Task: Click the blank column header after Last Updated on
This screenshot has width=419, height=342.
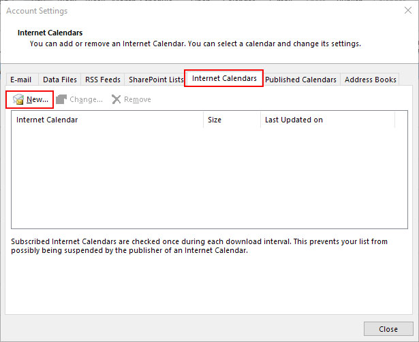Action: [401, 120]
